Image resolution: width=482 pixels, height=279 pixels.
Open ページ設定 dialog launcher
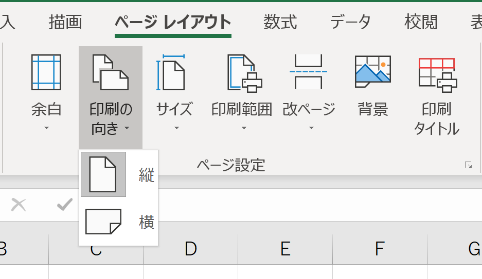(x=468, y=165)
